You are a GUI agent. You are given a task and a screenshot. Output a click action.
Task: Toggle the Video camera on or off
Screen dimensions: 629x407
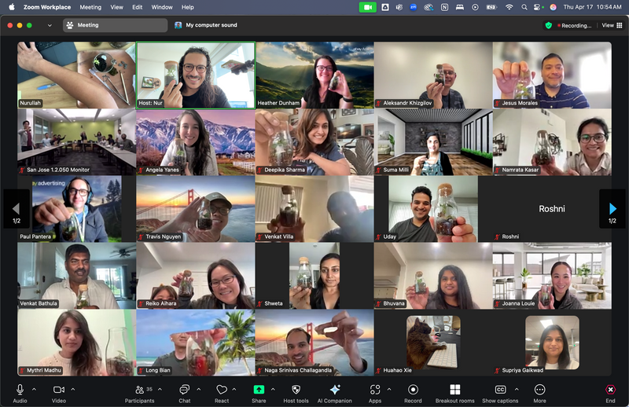58,390
